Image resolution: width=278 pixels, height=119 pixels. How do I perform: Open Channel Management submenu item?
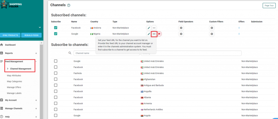pos(21,69)
